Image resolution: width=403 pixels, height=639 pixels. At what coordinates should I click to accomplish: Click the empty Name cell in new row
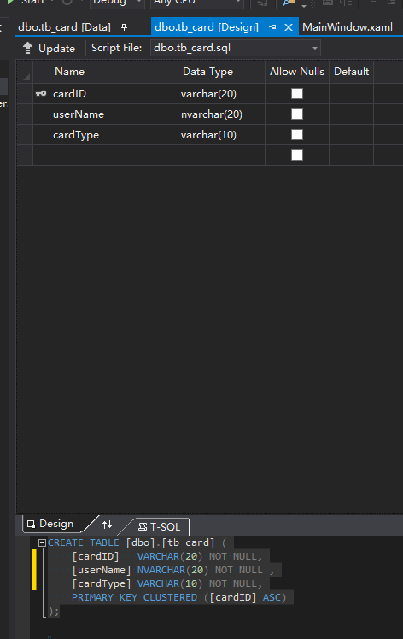coord(114,155)
